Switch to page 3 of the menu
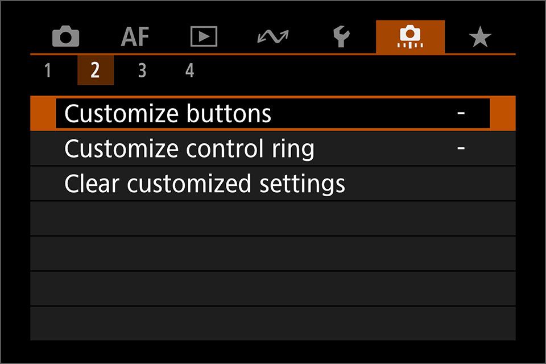The height and width of the screenshot is (364, 546). (142, 71)
